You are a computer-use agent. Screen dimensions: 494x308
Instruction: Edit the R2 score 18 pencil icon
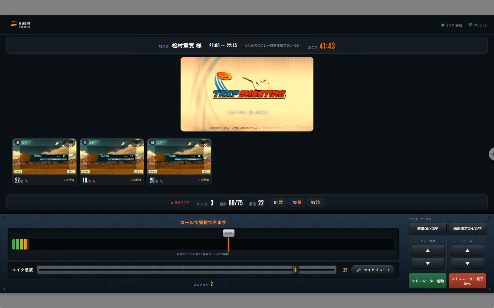94,181
